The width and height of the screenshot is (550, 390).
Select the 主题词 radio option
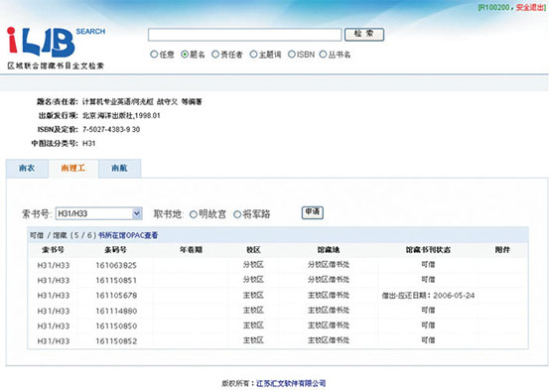tap(253, 55)
